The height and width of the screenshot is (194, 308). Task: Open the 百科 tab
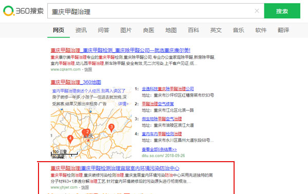point(194,30)
